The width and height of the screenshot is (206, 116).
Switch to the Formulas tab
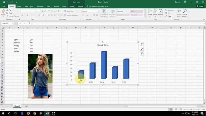click(x=40, y=6)
